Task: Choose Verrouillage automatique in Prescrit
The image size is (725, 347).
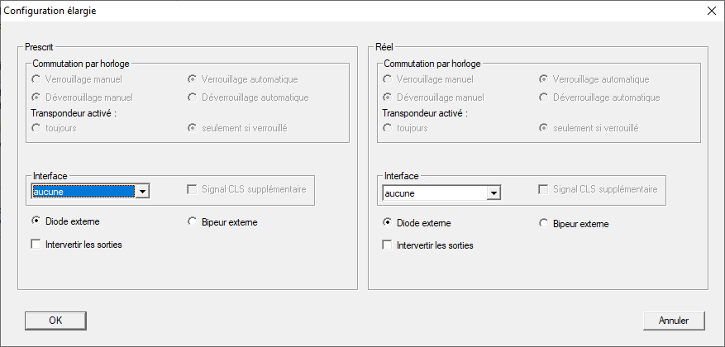Action: tap(193, 79)
